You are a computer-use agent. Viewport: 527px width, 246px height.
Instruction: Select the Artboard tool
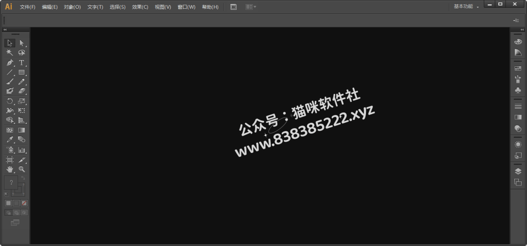[10, 160]
